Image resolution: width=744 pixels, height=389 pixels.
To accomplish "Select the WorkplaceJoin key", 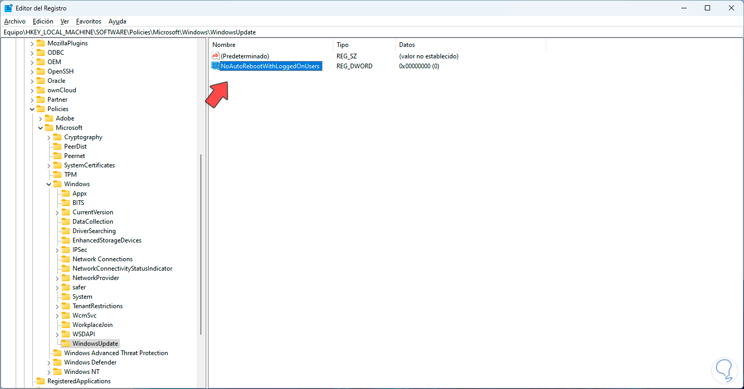I will [x=92, y=325].
